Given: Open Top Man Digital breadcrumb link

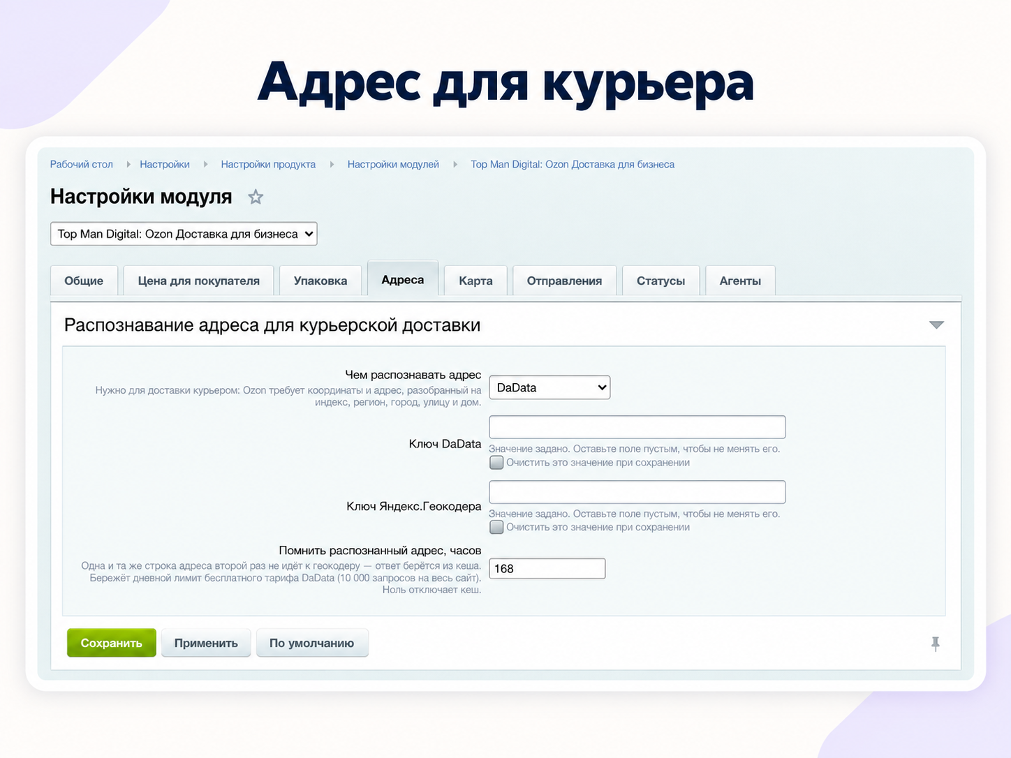Looking at the screenshot, I should pyautogui.click(x=573, y=165).
